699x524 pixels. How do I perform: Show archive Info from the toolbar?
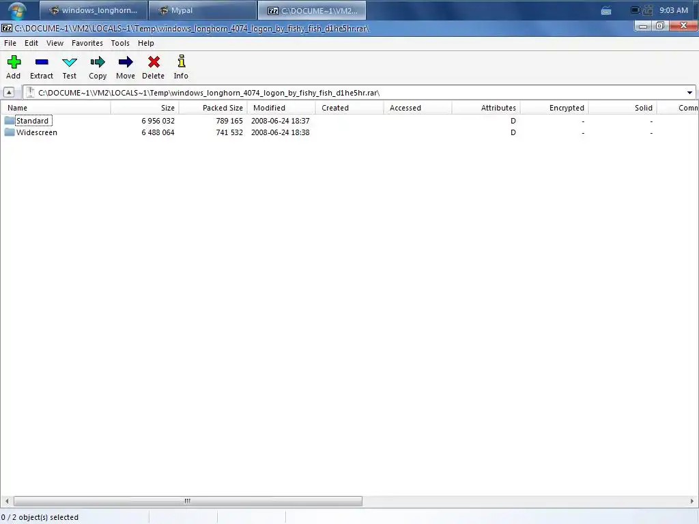pyautogui.click(x=181, y=61)
